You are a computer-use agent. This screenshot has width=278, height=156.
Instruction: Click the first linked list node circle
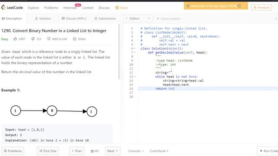coord(16,111)
